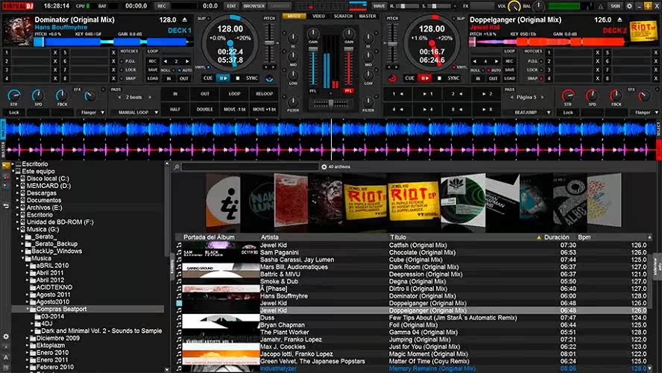Delete hotcue 5 on Deck 1 with X
Viewport: 662px width, 373px height.
[113, 53]
